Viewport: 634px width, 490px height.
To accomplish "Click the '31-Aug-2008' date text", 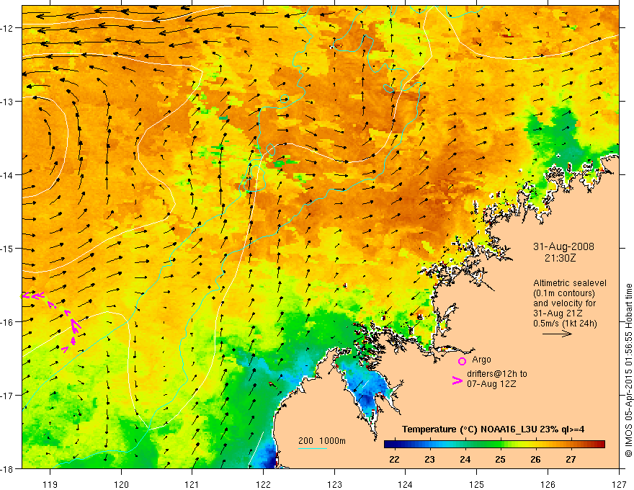I will pyautogui.click(x=563, y=246).
